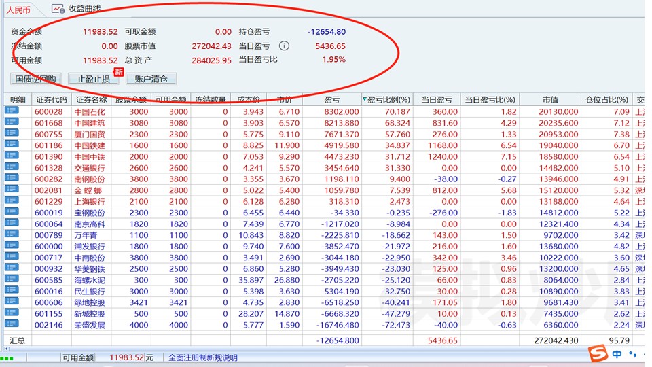Open detail icon for 海螺水泥 row
This screenshot has height=367, width=652.
coord(12,279)
